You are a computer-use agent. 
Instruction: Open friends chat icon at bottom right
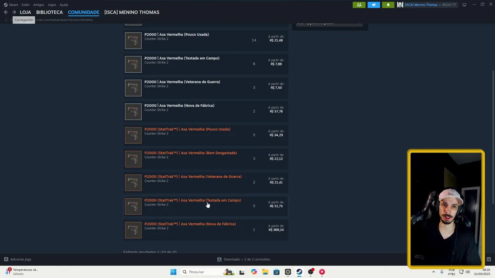pyautogui.click(x=488, y=259)
